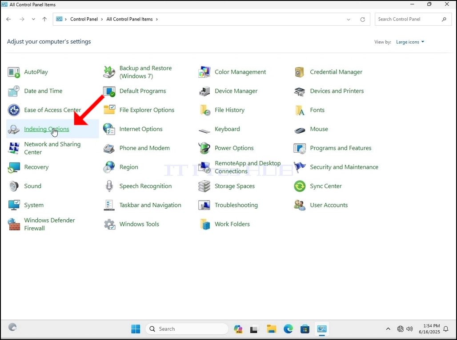This screenshot has height=340, width=457.
Task: Select All Control Panel Items breadcrumb
Action: point(129,19)
